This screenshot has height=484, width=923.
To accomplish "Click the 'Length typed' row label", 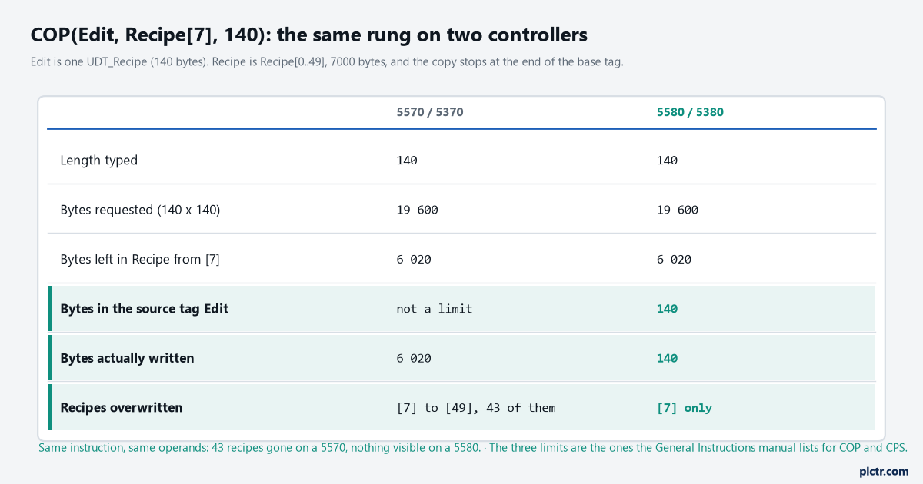I will 99,161.
